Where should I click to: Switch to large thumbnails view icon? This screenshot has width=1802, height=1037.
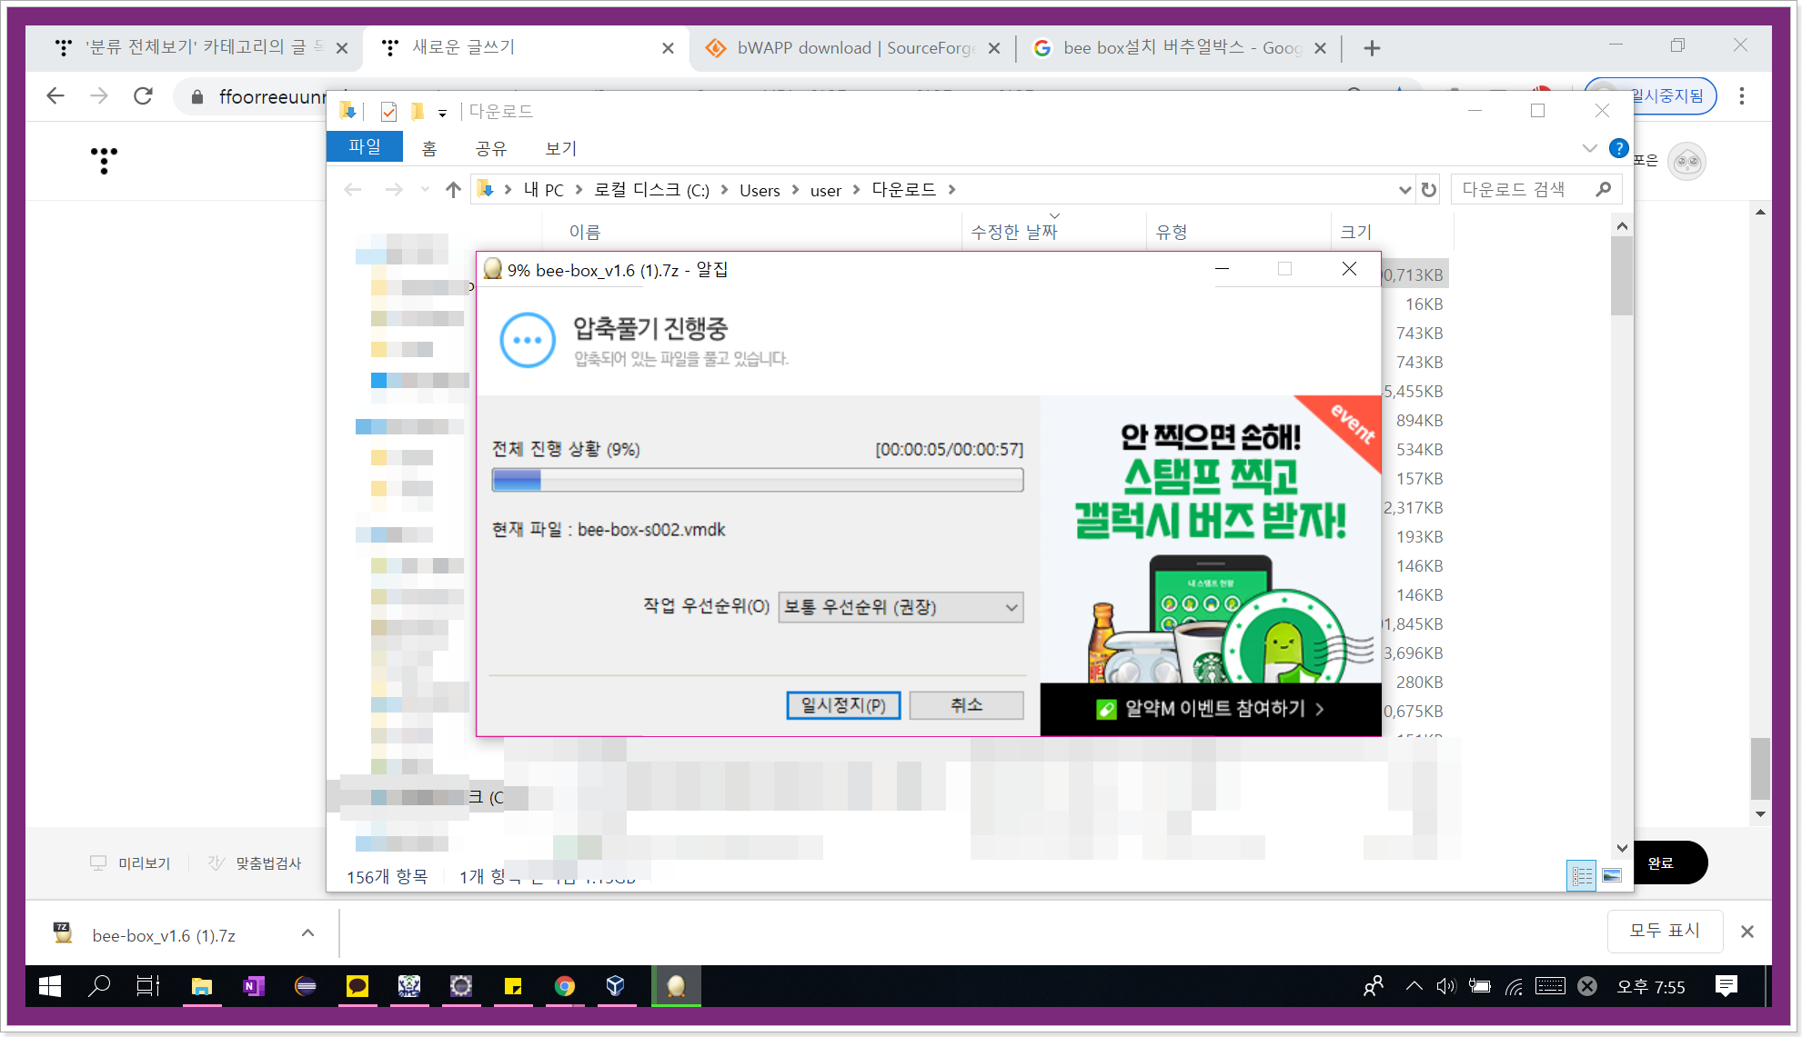1612,876
